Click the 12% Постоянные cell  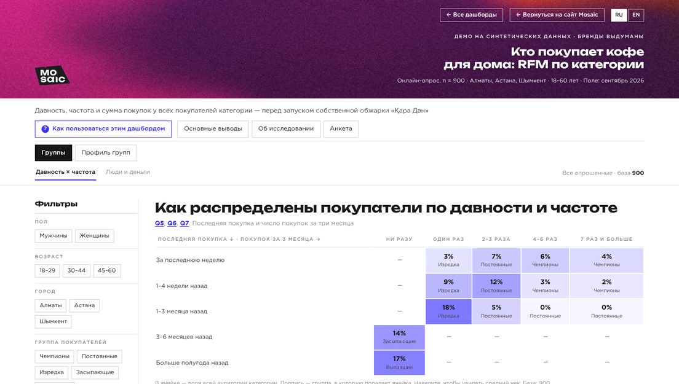496,286
